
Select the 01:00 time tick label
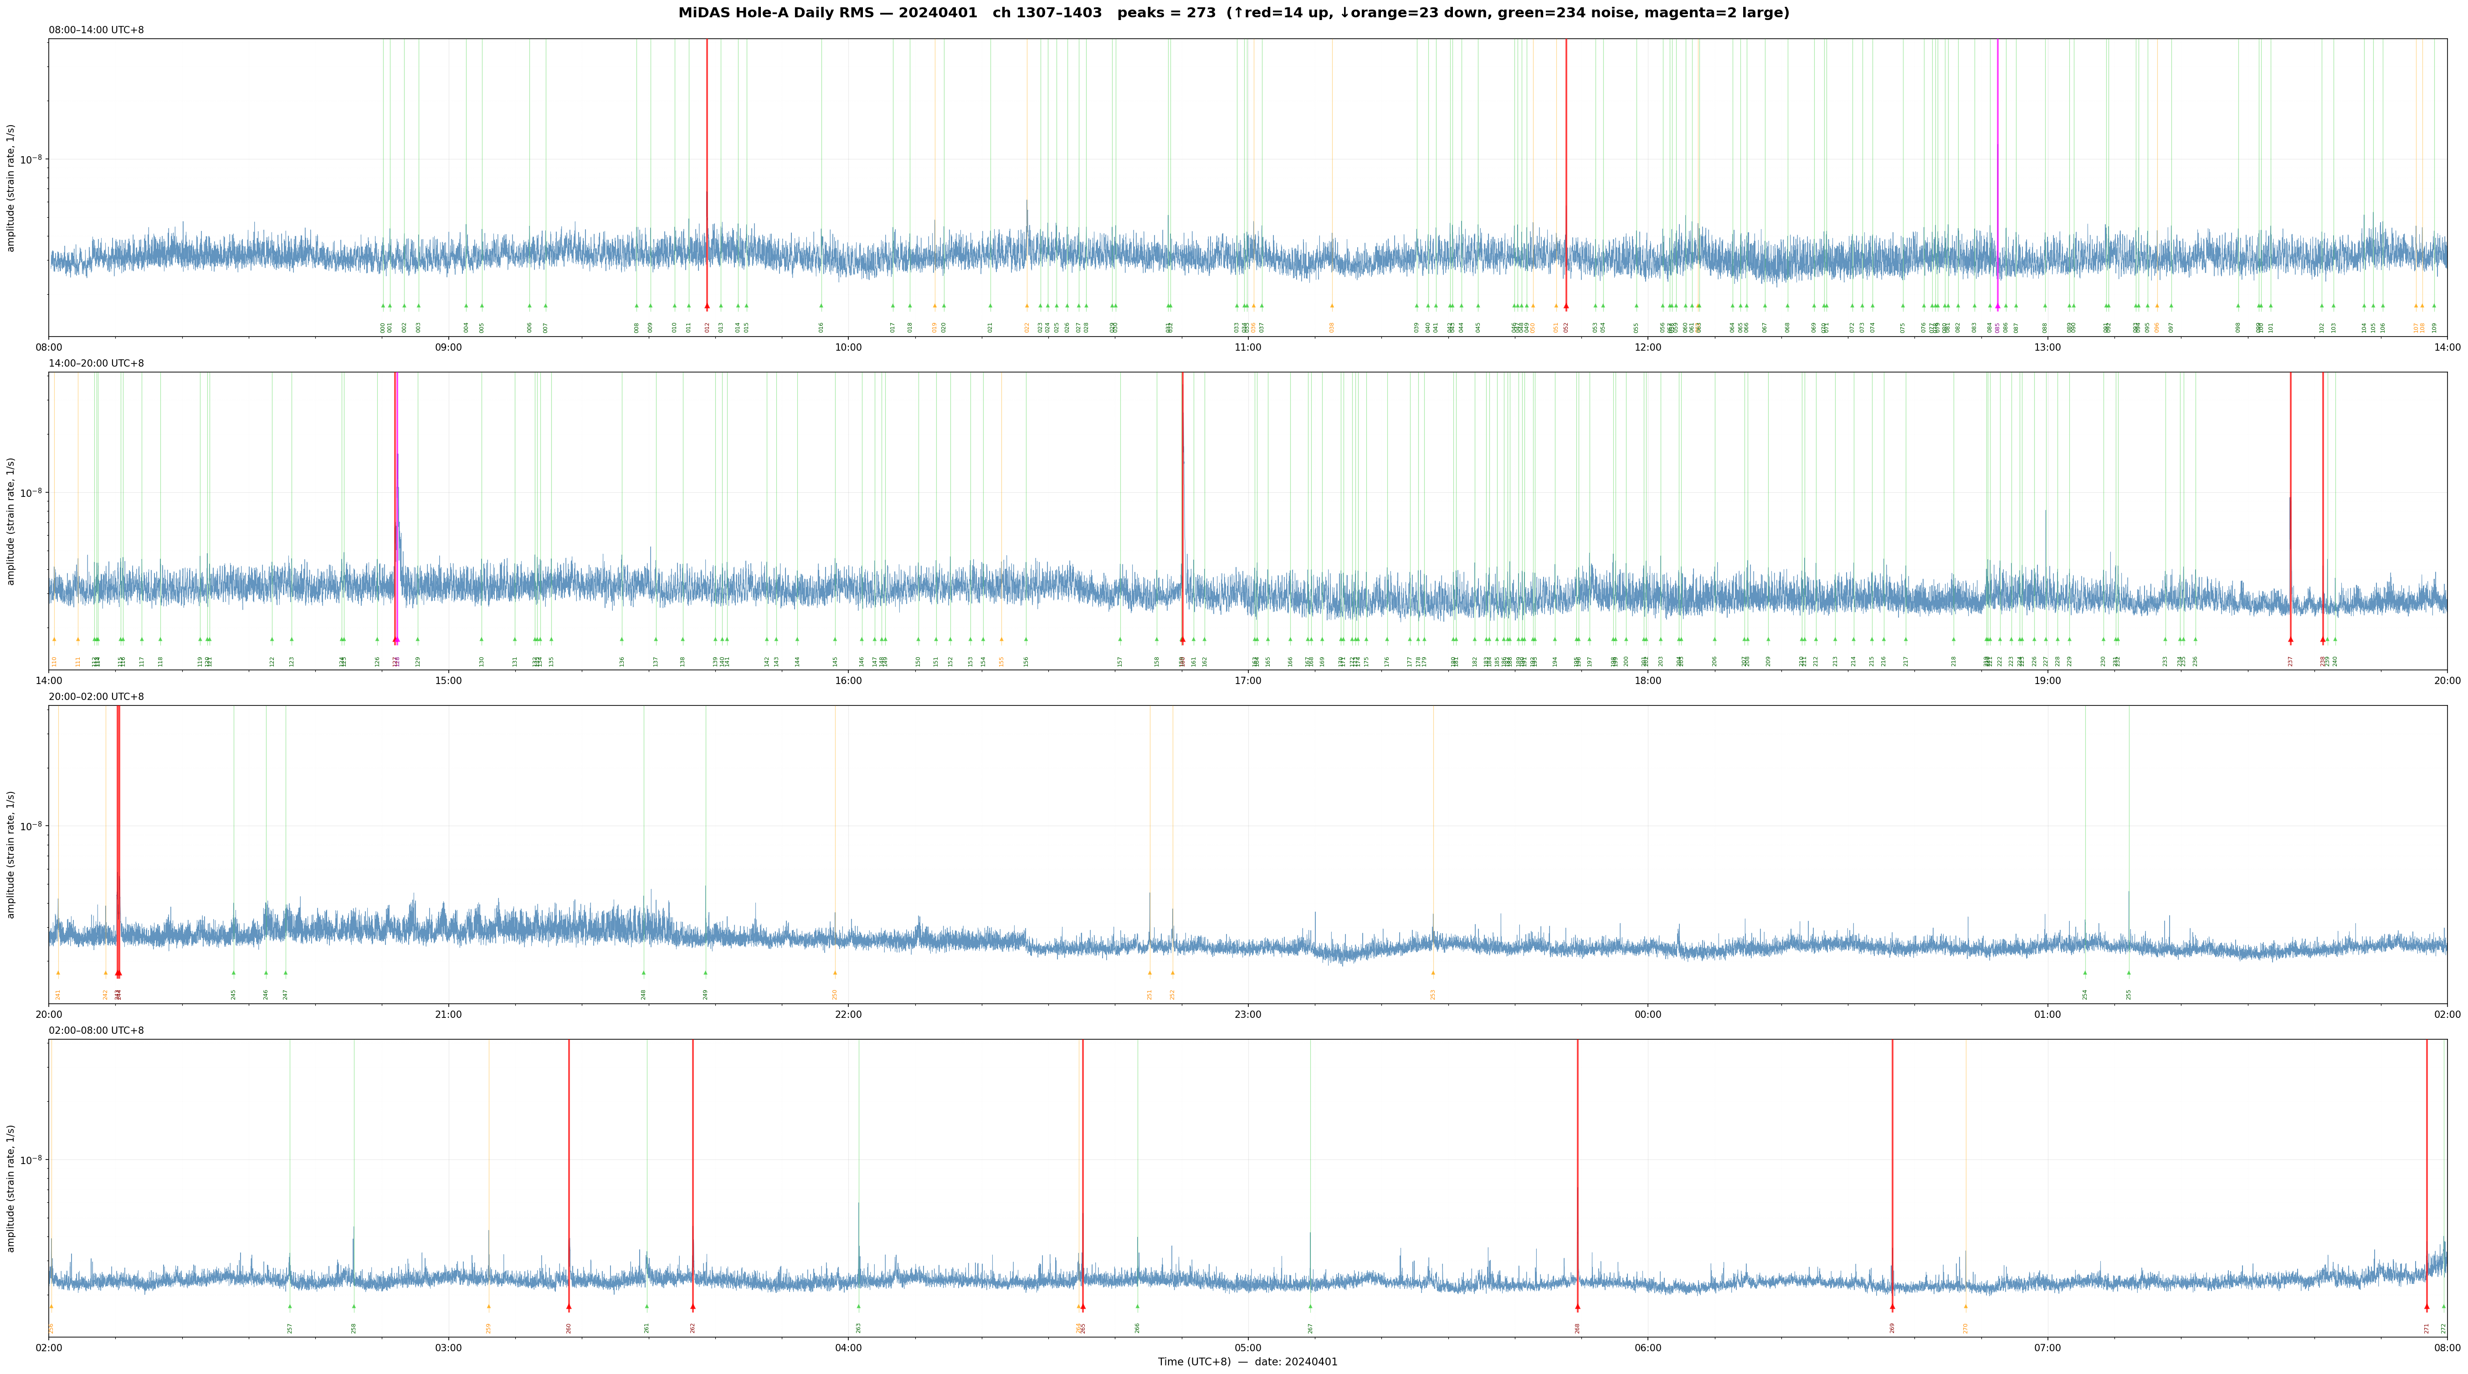coord(2047,1015)
